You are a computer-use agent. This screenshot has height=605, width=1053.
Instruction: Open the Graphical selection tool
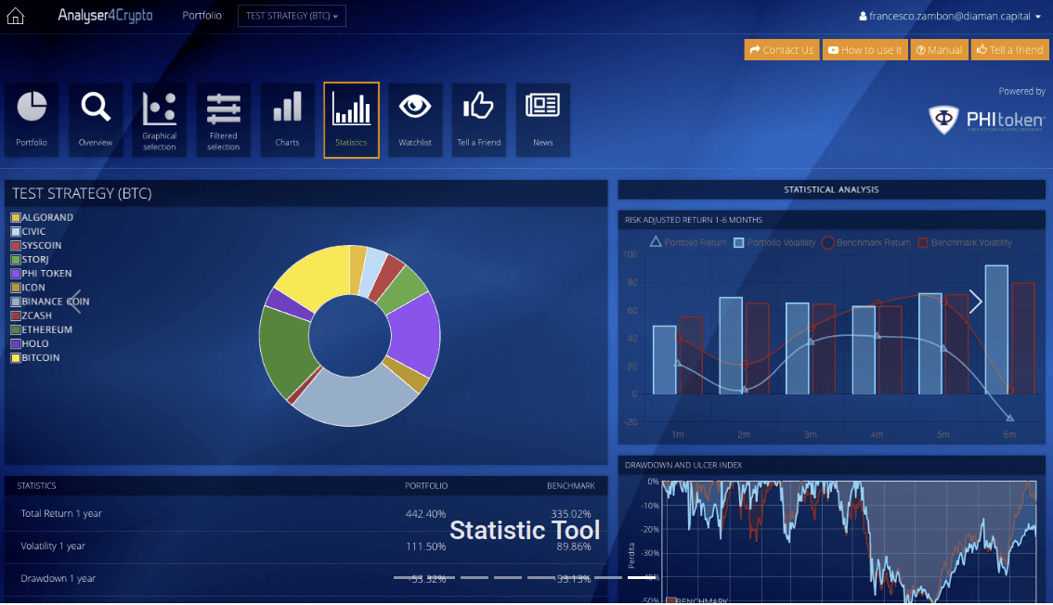click(x=159, y=119)
